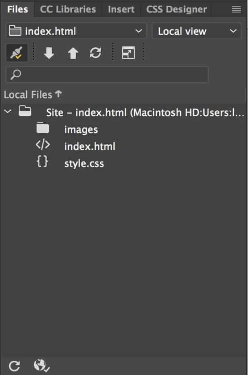Open the index.html site dropdown
This screenshot has height=375, width=248.
(76, 31)
